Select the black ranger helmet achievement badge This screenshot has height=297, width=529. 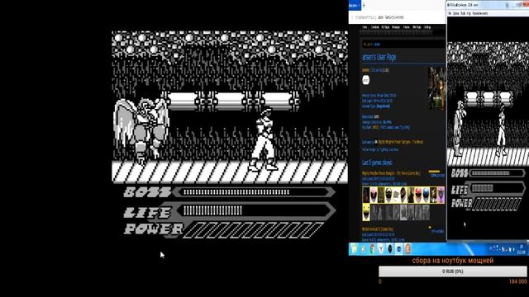(x=388, y=196)
